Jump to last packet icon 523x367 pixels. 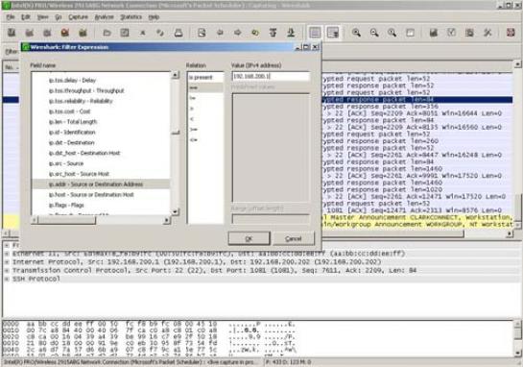pyautogui.click(x=291, y=33)
